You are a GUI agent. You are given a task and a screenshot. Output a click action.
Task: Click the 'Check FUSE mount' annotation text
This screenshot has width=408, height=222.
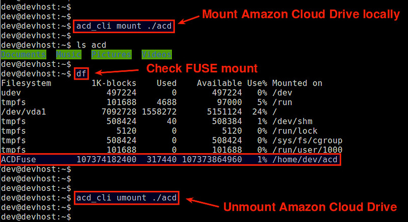pos(202,68)
